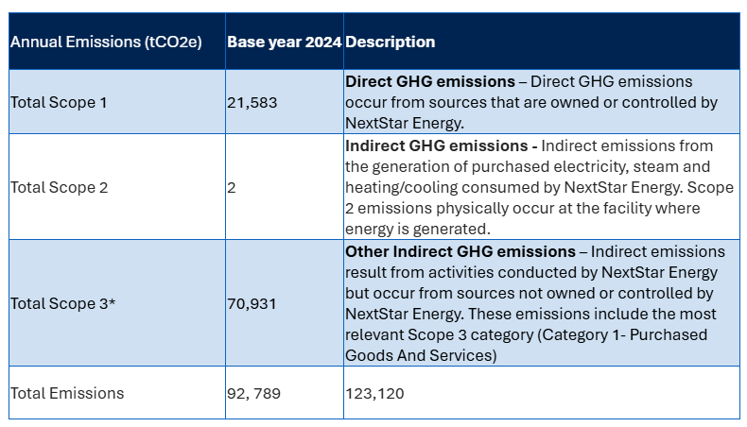Screen dimensions: 747x427
Task: Click the value 123,120 in the Description column
Action: [374, 393]
